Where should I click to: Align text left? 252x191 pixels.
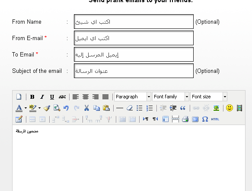(x=76, y=97)
